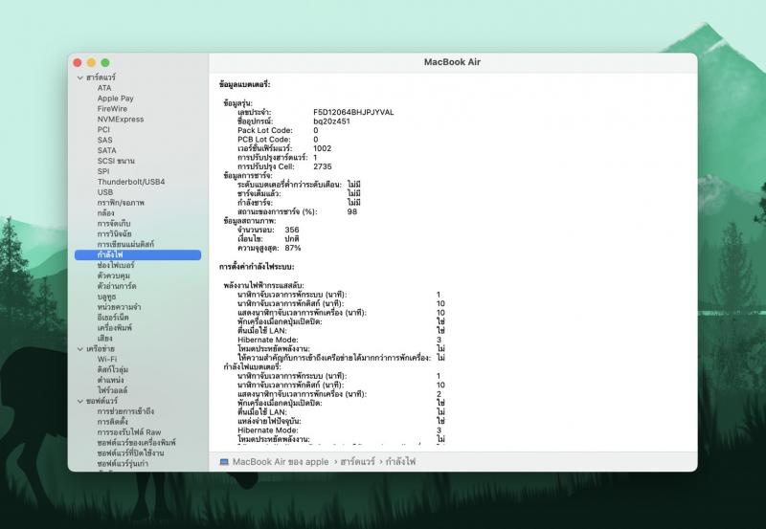Select the highlighted กำลังไฟ item
766x529 pixels.
(110, 255)
